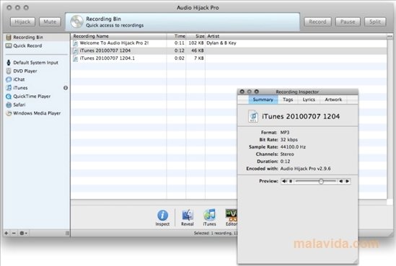Click the sidebar resize grip handle

tap(67, 233)
